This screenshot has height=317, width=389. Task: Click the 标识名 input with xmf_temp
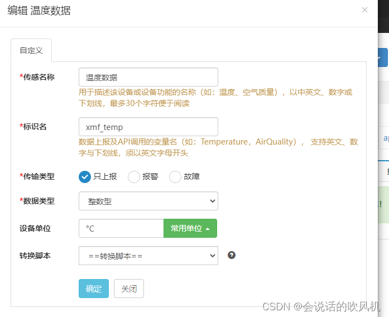click(x=148, y=127)
